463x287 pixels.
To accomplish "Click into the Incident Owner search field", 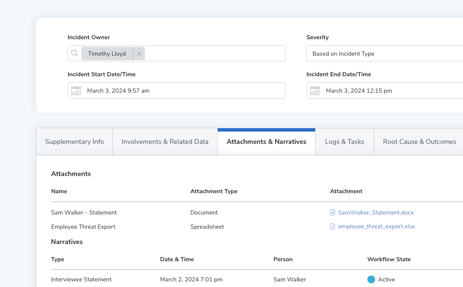I will [x=213, y=53].
